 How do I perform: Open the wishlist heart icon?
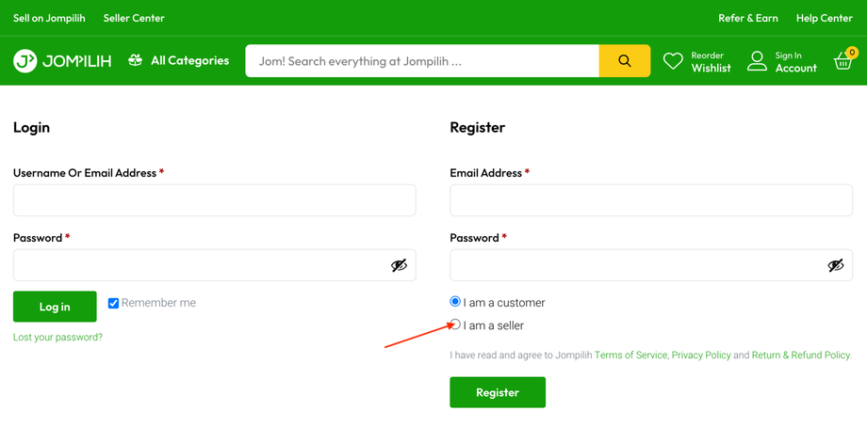[673, 61]
